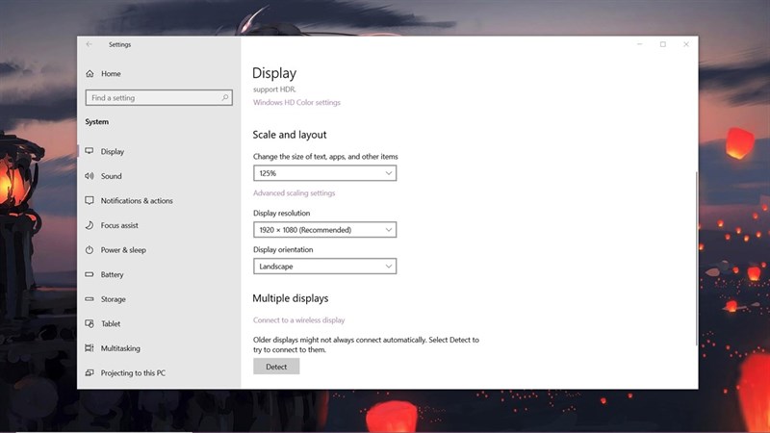Click the Multitasking icon
Image resolution: width=770 pixels, height=433 pixels.
[90, 348]
